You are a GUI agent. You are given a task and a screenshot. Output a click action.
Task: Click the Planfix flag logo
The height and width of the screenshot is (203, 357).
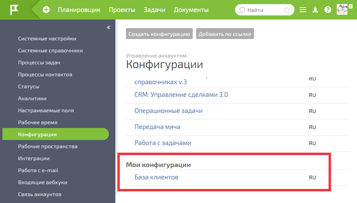click(x=14, y=10)
